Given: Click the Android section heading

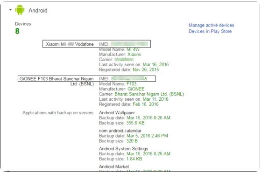Looking at the screenshot, I should tap(38, 11).
